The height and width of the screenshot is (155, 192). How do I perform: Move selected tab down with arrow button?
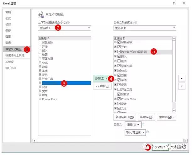point(182,86)
